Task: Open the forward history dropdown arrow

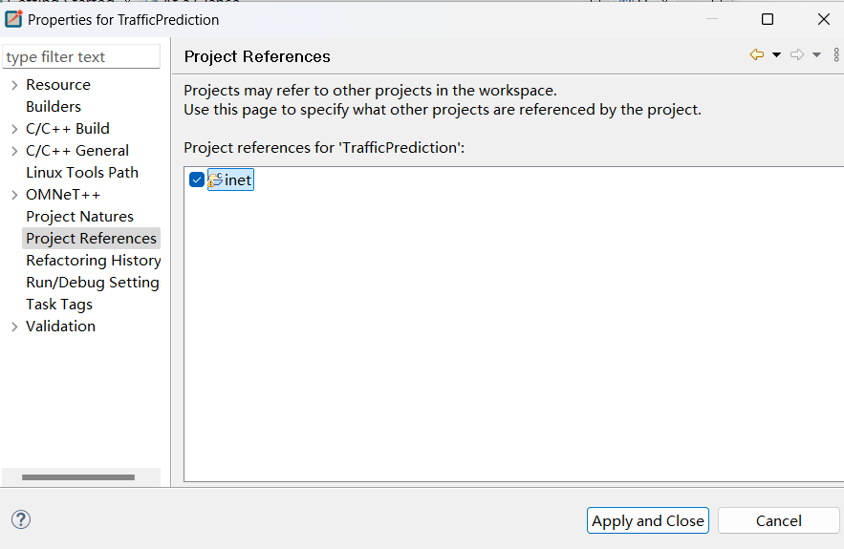Action: [x=816, y=55]
